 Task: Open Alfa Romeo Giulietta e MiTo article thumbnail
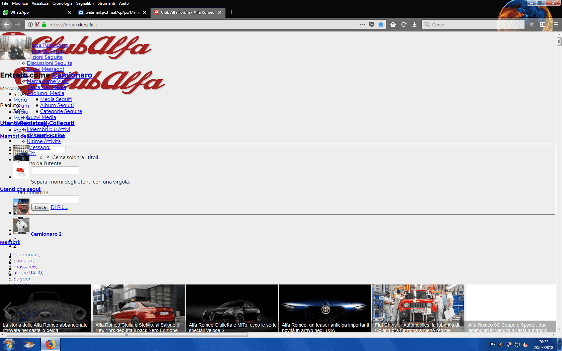(232, 308)
